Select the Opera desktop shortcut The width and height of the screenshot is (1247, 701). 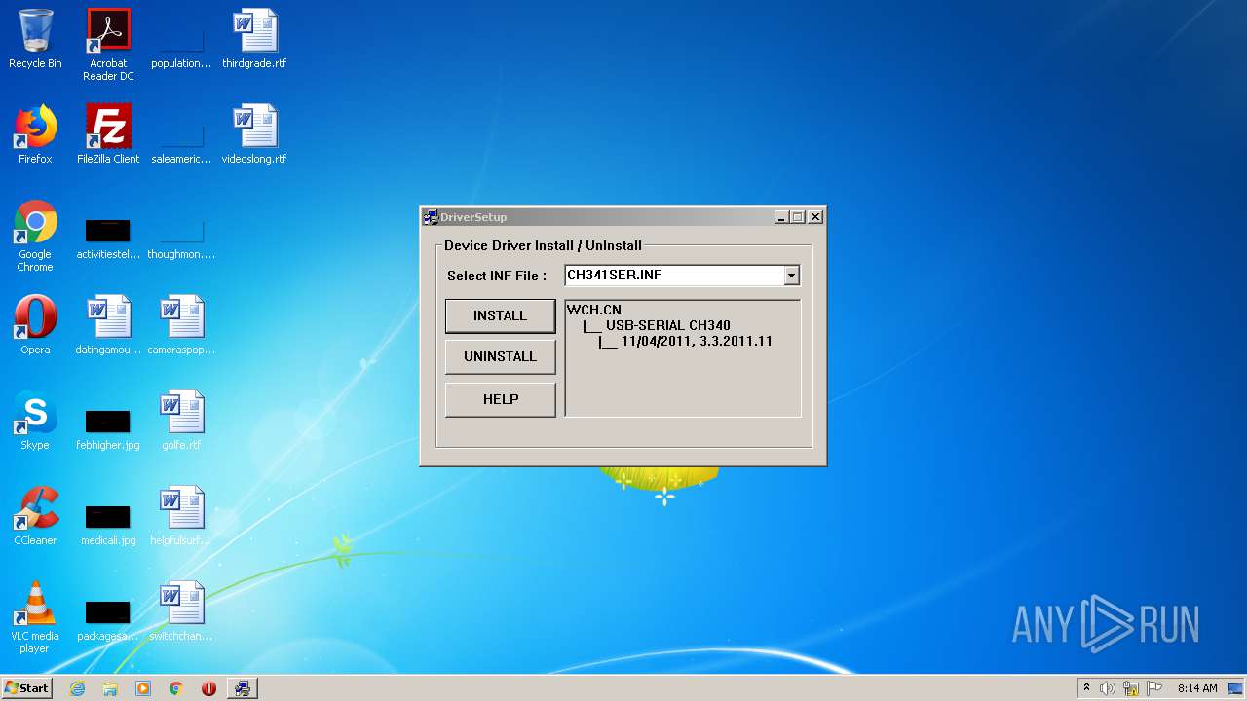[x=35, y=325]
